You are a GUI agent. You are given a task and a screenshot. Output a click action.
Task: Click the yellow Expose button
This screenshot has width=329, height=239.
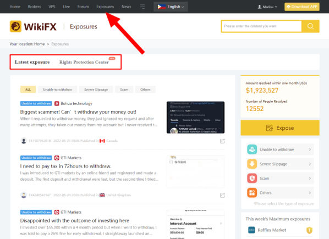280,128
